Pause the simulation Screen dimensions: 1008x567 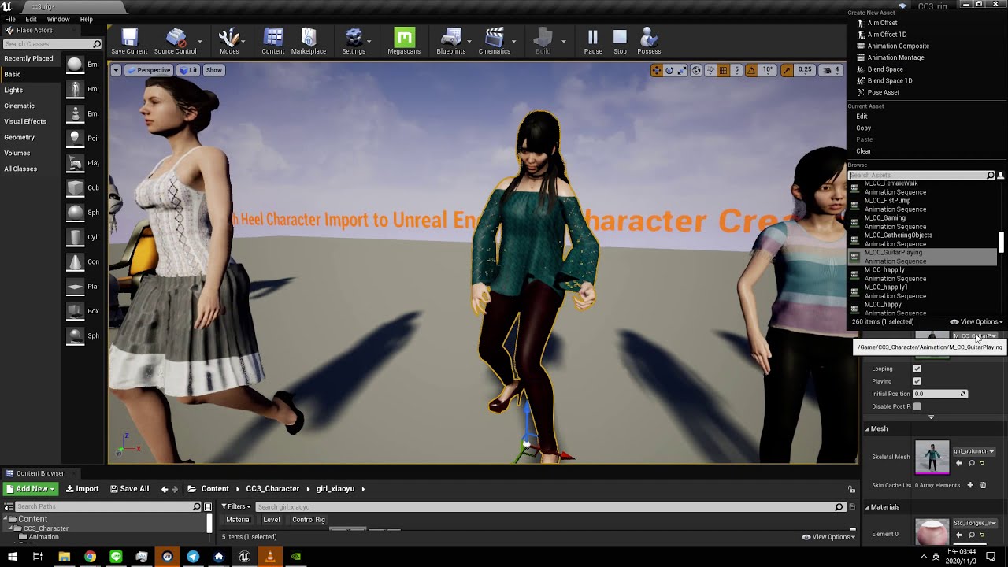[593, 42]
